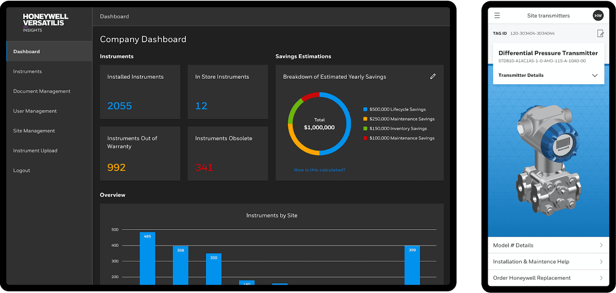Image resolution: width=616 pixels, height=293 pixels.
Task: Expand the Transmitter Details chevron
Action: coord(595,75)
